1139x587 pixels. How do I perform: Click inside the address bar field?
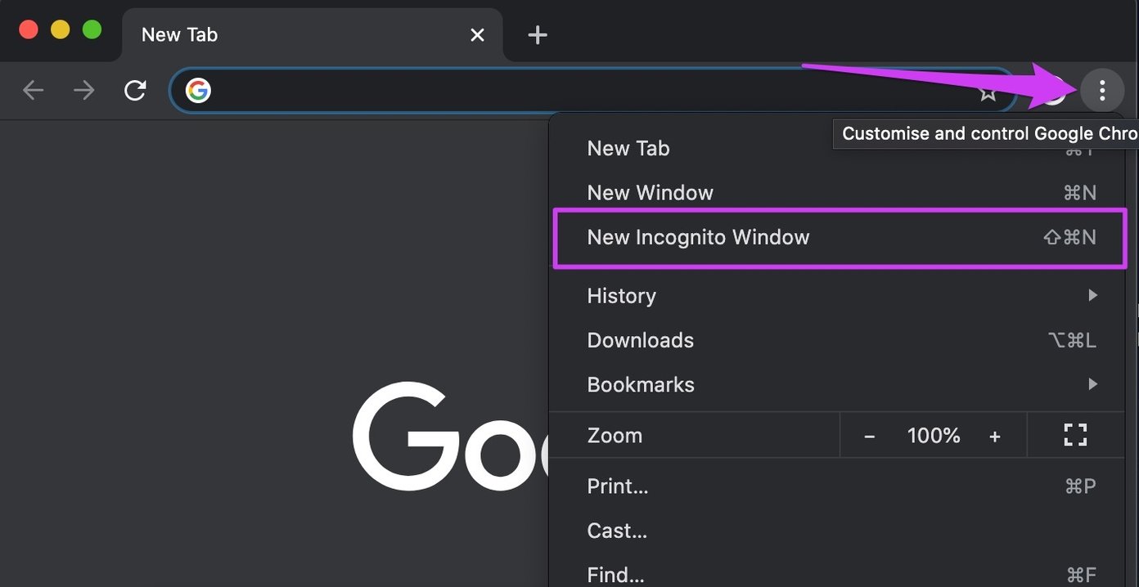click(593, 90)
